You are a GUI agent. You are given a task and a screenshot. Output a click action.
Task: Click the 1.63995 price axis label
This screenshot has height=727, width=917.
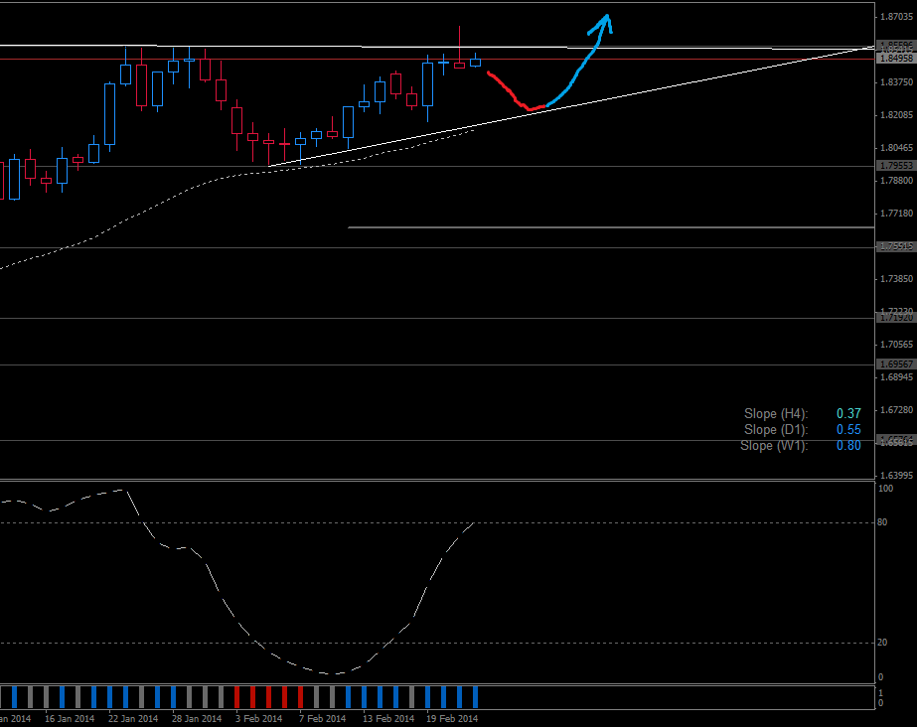[896, 476]
